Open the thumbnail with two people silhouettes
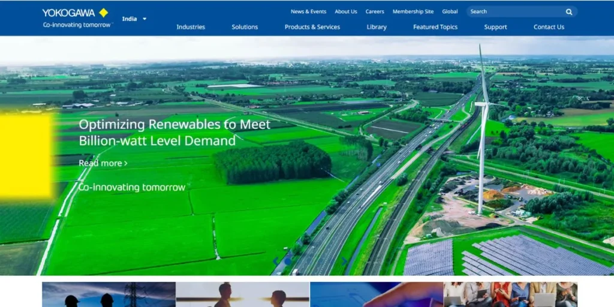Image resolution: width=614 pixels, height=307 pixels. pyautogui.click(x=243, y=294)
